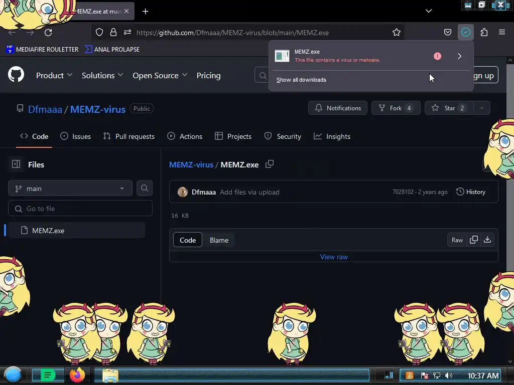Click the Notifications button
The image size is (514, 385).
(x=338, y=108)
